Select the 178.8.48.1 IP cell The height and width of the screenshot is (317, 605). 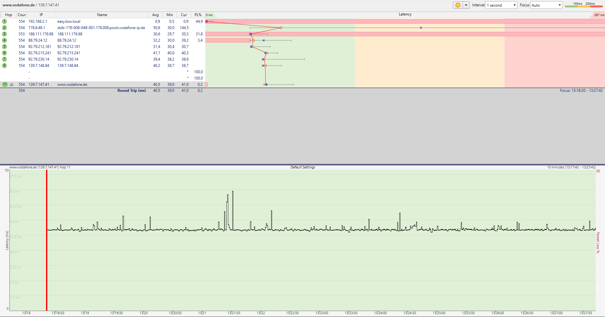pos(37,28)
